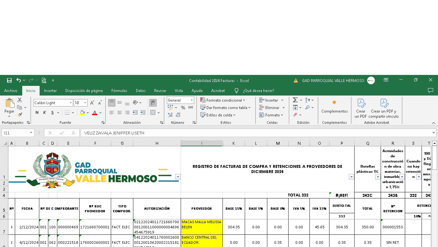
Task: Toggle the Wrap Text button
Action: coord(153,103)
